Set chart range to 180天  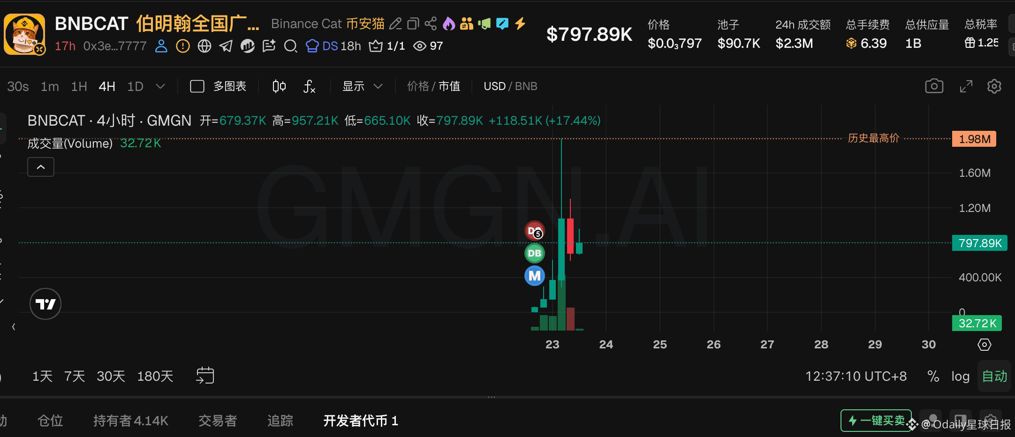(155, 376)
